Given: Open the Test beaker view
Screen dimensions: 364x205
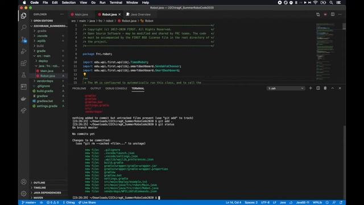Looking at the screenshot, I should (23, 75).
